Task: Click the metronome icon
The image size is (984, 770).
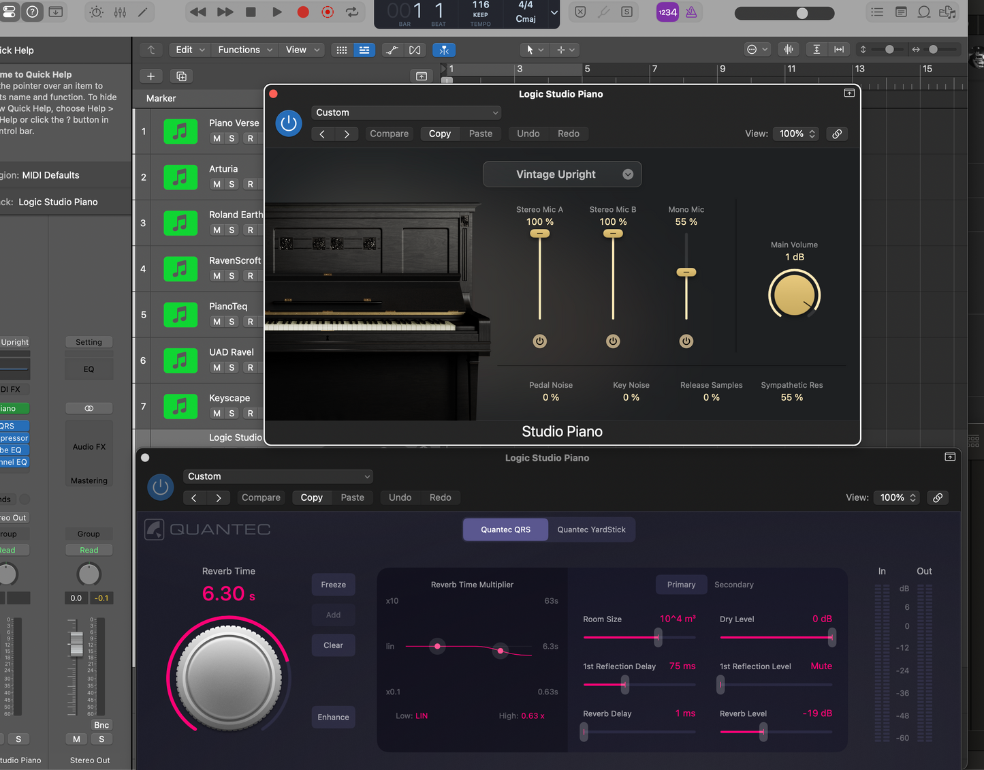Action: pos(691,12)
